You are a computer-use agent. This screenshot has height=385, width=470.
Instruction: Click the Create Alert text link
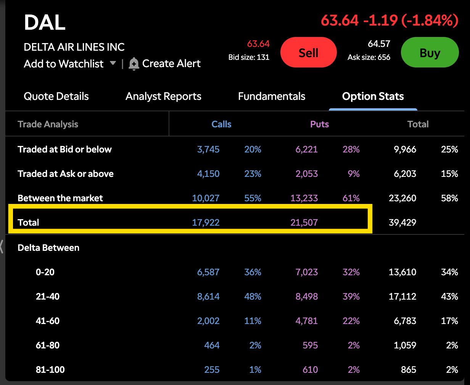[171, 64]
